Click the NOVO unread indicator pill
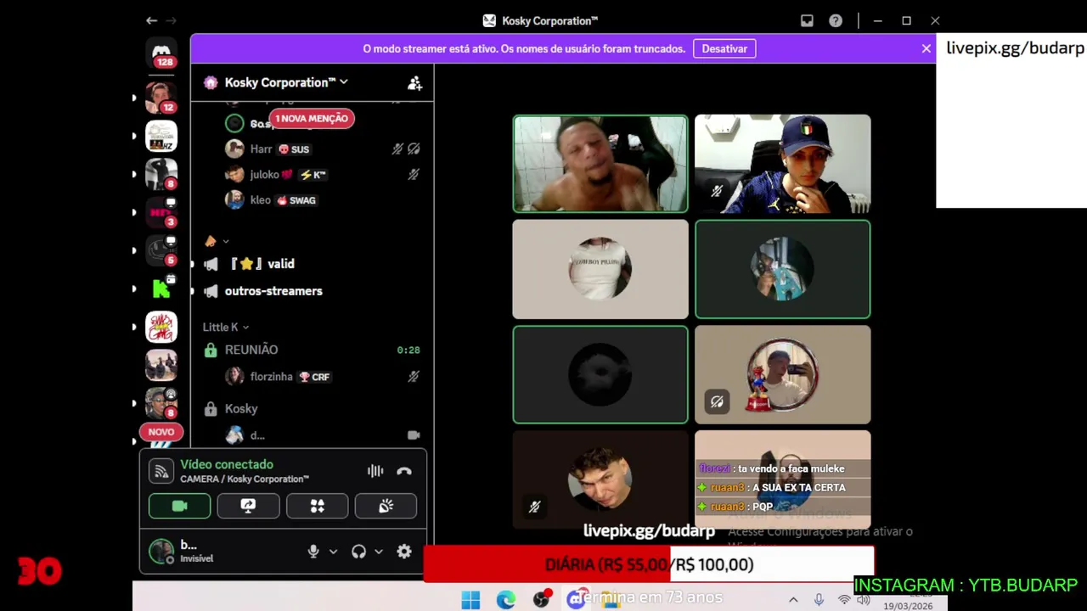This screenshot has height=611, width=1087. (161, 432)
